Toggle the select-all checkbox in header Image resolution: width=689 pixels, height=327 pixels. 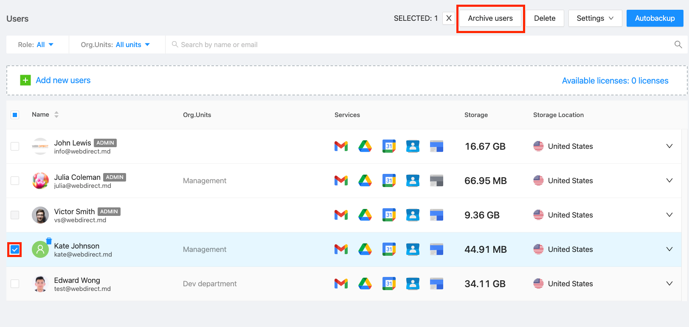pos(15,115)
